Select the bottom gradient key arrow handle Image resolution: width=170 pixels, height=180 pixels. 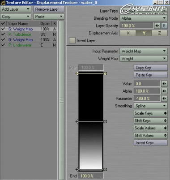(77, 169)
